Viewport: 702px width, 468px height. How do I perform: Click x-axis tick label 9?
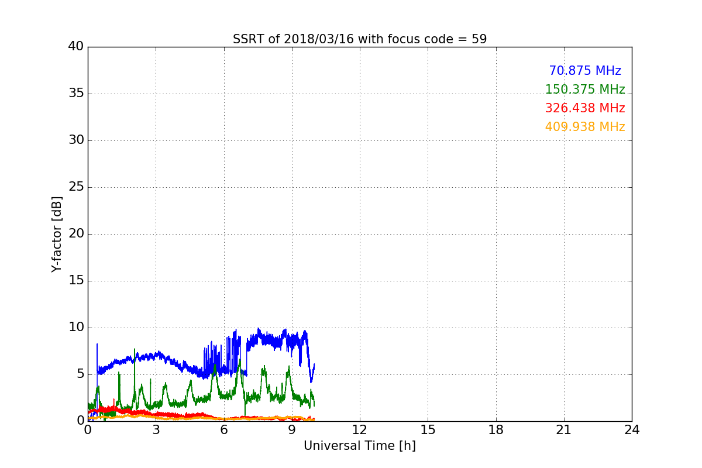(292, 430)
